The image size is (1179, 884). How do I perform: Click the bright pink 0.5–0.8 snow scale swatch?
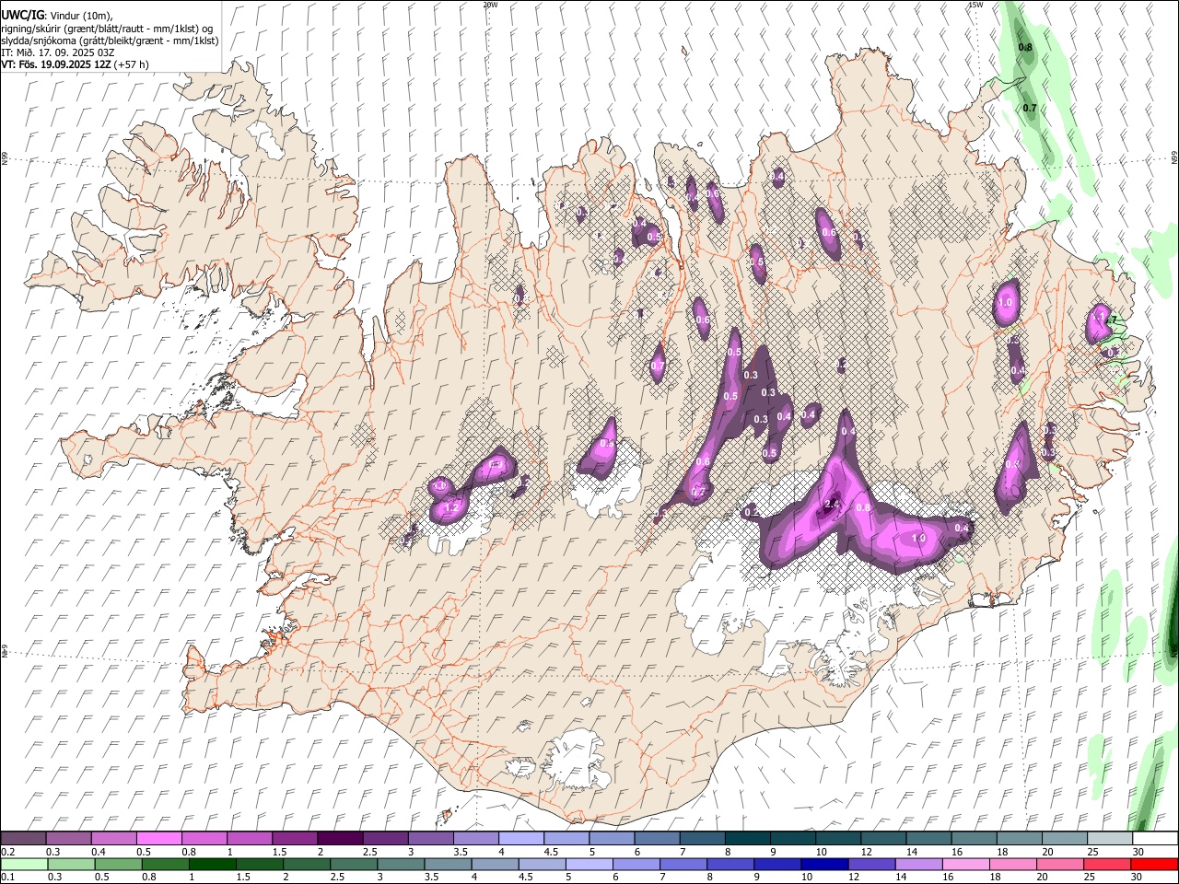point(158,838)
